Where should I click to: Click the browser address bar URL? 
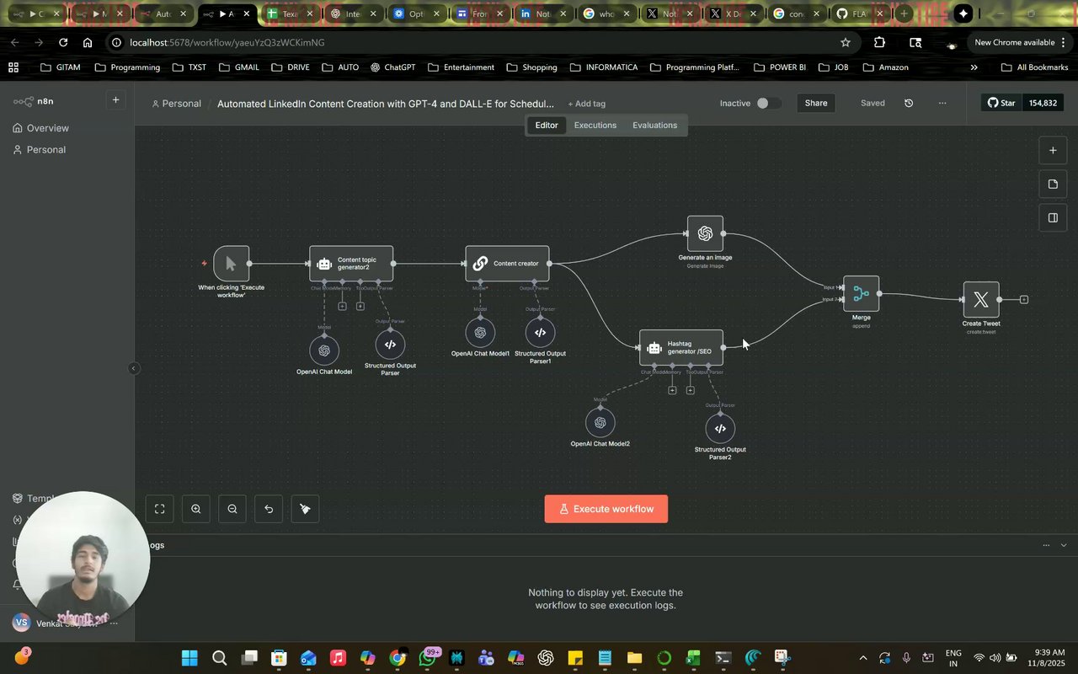point(227,42)
